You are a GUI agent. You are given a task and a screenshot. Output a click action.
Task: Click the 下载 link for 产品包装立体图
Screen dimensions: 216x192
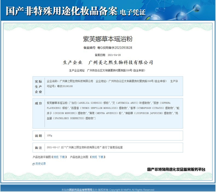101,157
